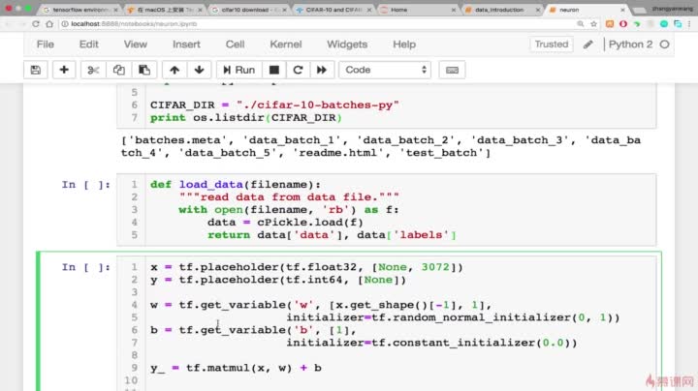The image size is (698, 391).
Task: Click the kernel idle circle indicator
Action: [x=665, y=44]
